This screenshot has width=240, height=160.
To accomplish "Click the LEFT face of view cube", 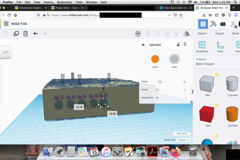I will coord(6,52).
